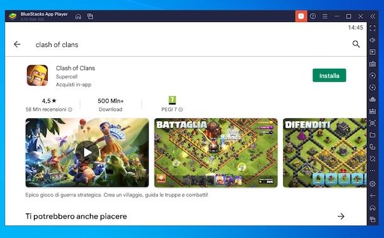Click the play-square media icon in the sidebar

tap(373, 52)
